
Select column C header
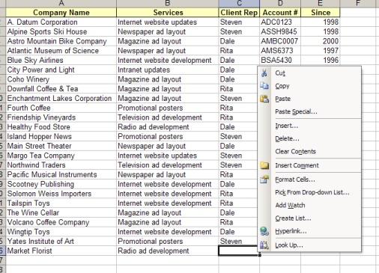pyautogui.click(x=239, y=3)
